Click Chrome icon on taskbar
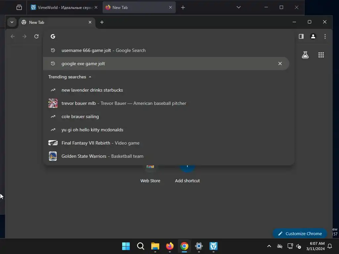Screen dimensions: 339x254 click(x=184, y=246)
